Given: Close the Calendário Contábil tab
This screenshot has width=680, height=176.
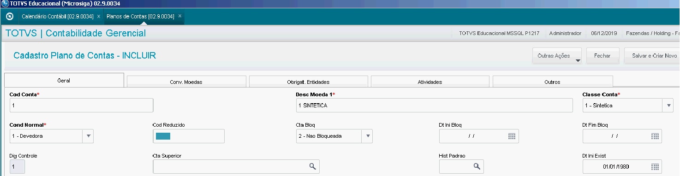Looking at the screenshot, I should click(99, 17).
